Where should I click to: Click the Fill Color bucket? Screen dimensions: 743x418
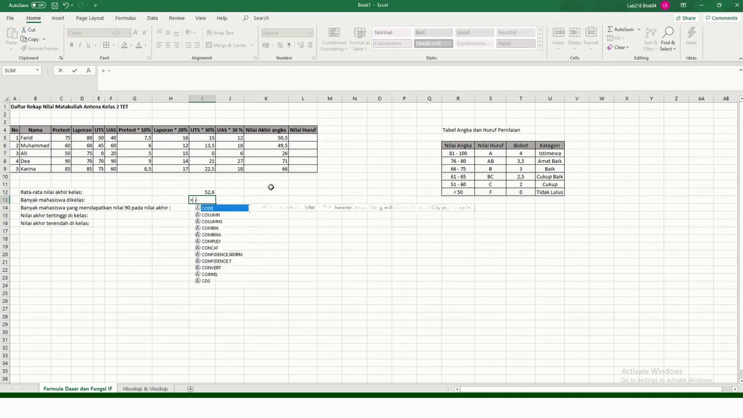click(124, 45)
